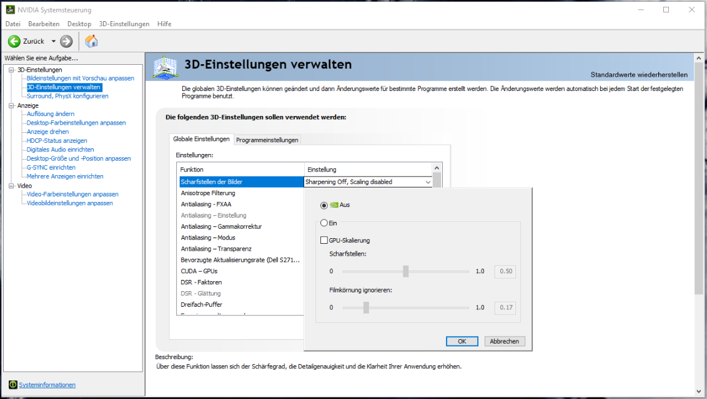Select the Aus radio button
This screenshot has width=707, height=399.
[324, 205]
